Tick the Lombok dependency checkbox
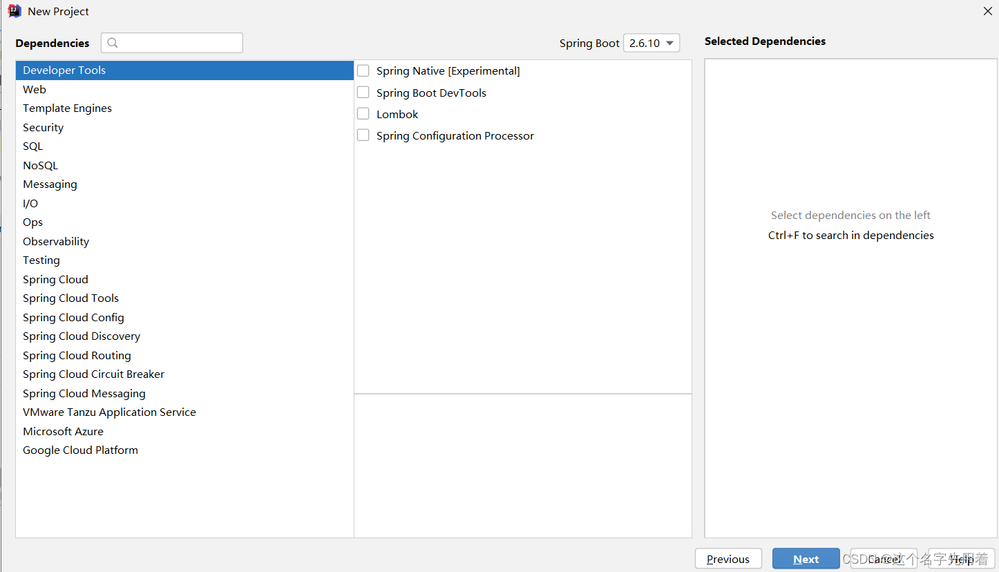The width and height of the screenshot is (999, 572). pos(363,114)
